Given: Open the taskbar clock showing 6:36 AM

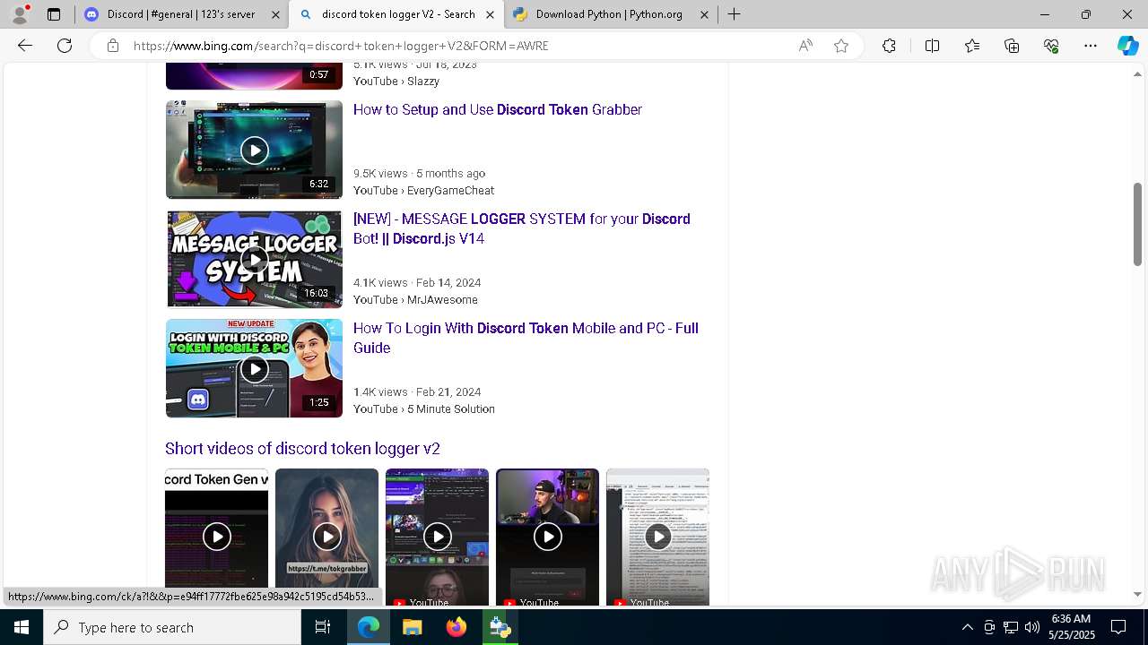Looking at the screenshot, I should tap(1072, 627).
